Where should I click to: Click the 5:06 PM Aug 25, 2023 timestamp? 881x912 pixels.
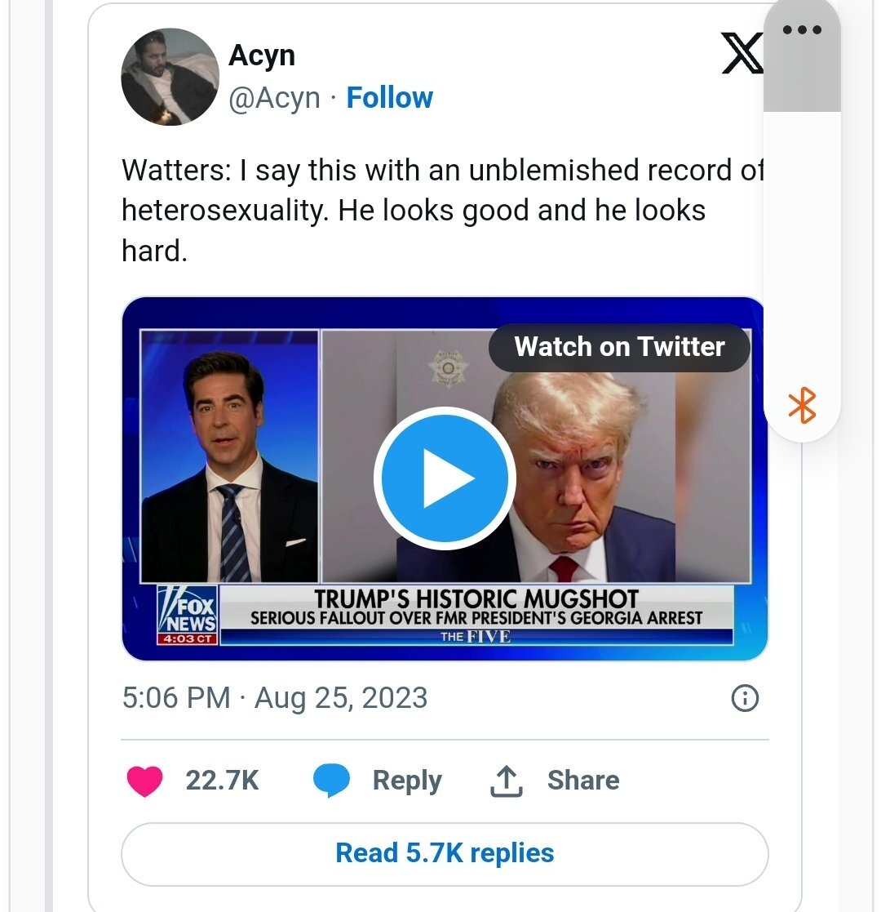click(x=274, y=698)
